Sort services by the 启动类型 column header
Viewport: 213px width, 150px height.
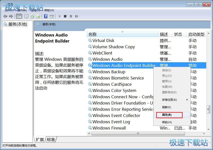[196, 34]
